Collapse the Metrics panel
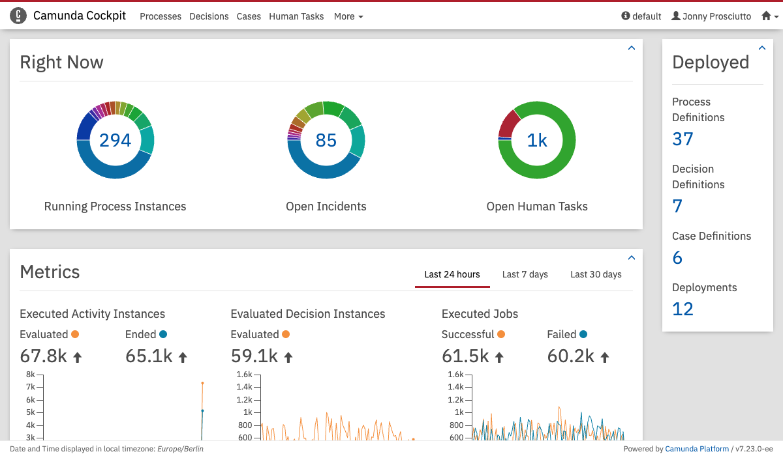This screenshot has height=456, width=783. tap(631, 258)
